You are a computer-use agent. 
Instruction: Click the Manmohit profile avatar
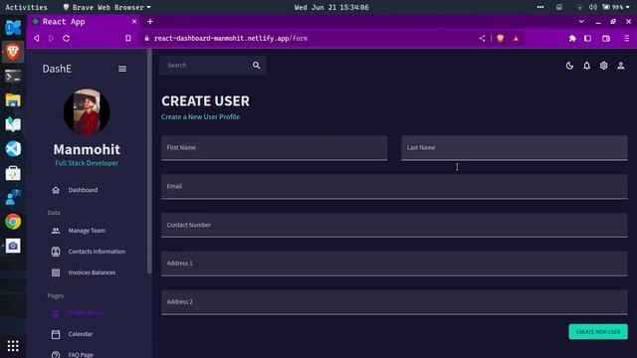pos(87,112)
